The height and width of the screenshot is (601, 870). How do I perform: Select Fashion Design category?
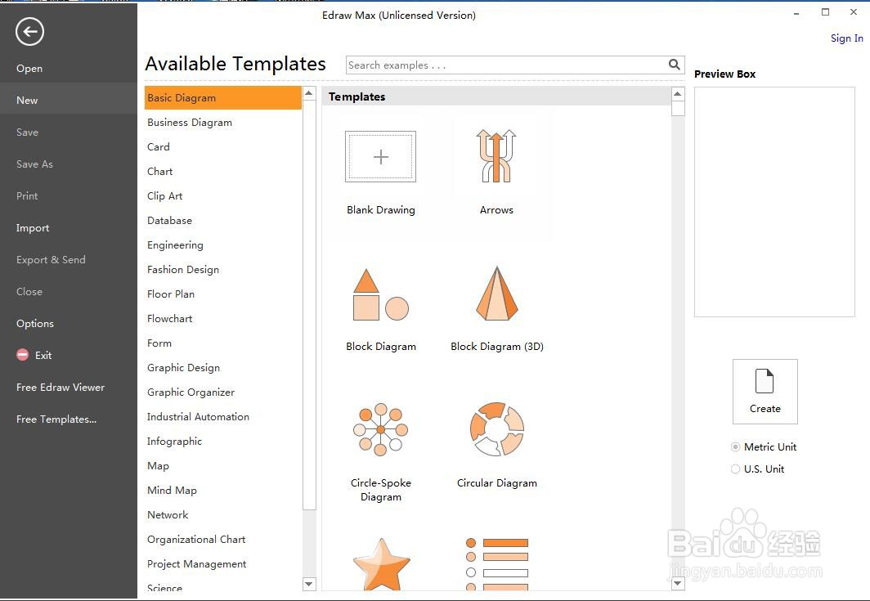click(223, 270)
